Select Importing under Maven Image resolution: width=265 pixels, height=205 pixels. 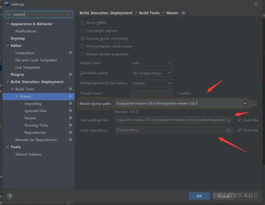(x=33, y=104)
